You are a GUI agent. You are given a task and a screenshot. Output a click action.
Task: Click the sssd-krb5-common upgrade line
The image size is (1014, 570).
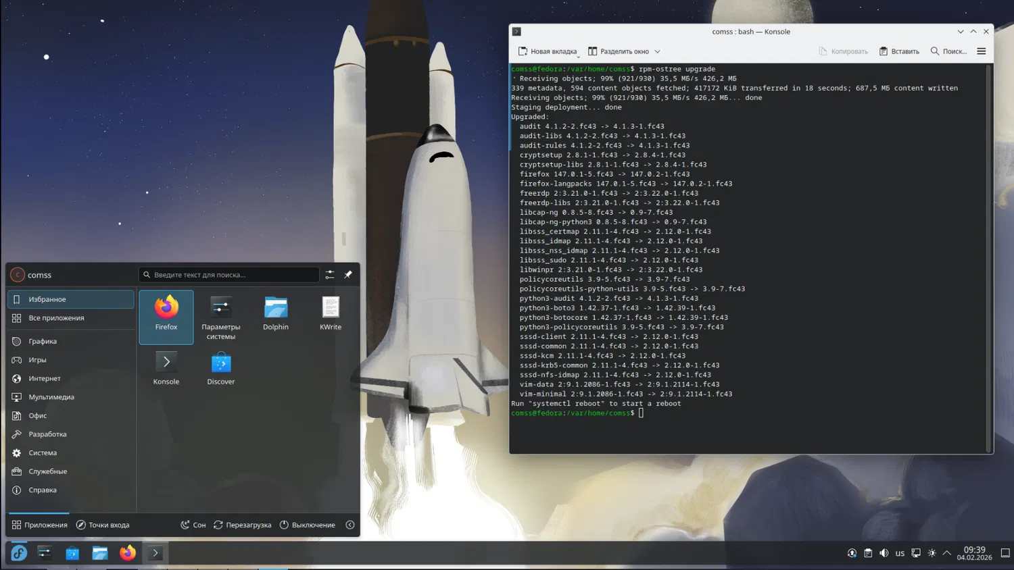[619, 365]
